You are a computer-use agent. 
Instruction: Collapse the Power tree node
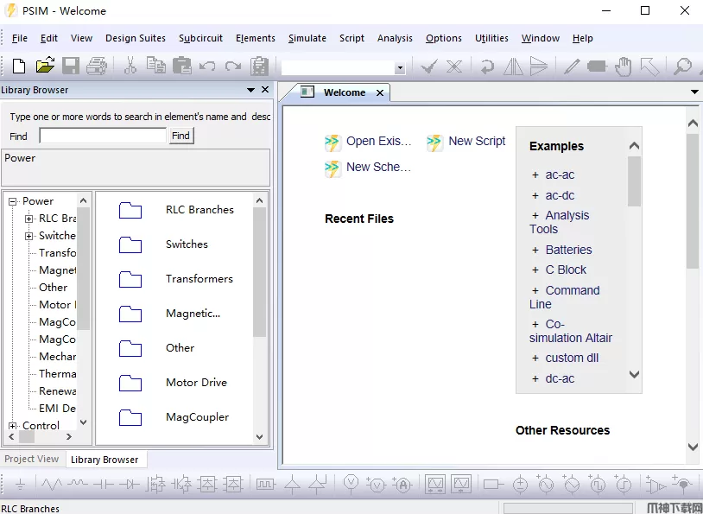(x=13, y=201)
